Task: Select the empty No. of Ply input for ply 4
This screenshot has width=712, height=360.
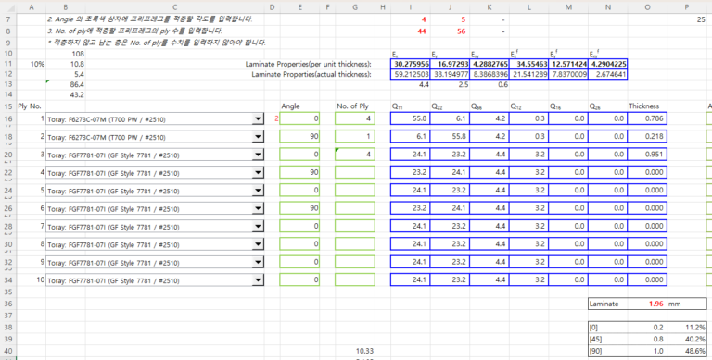Action: (x=355, y=172)
